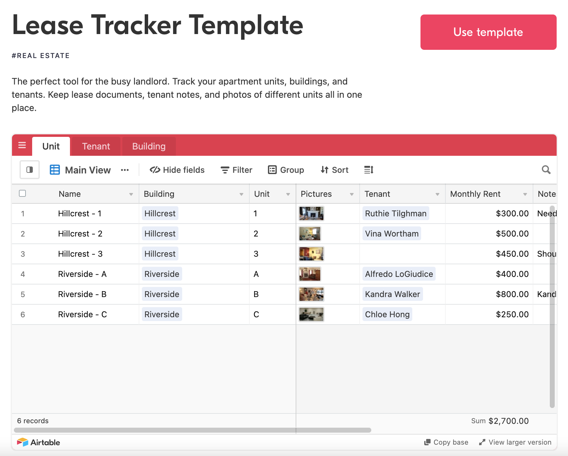Image resolution: width=568 pixels, height=456 pixels.
Task: Click the Vina Wortham tenant chip
Action: coord(392,234)
